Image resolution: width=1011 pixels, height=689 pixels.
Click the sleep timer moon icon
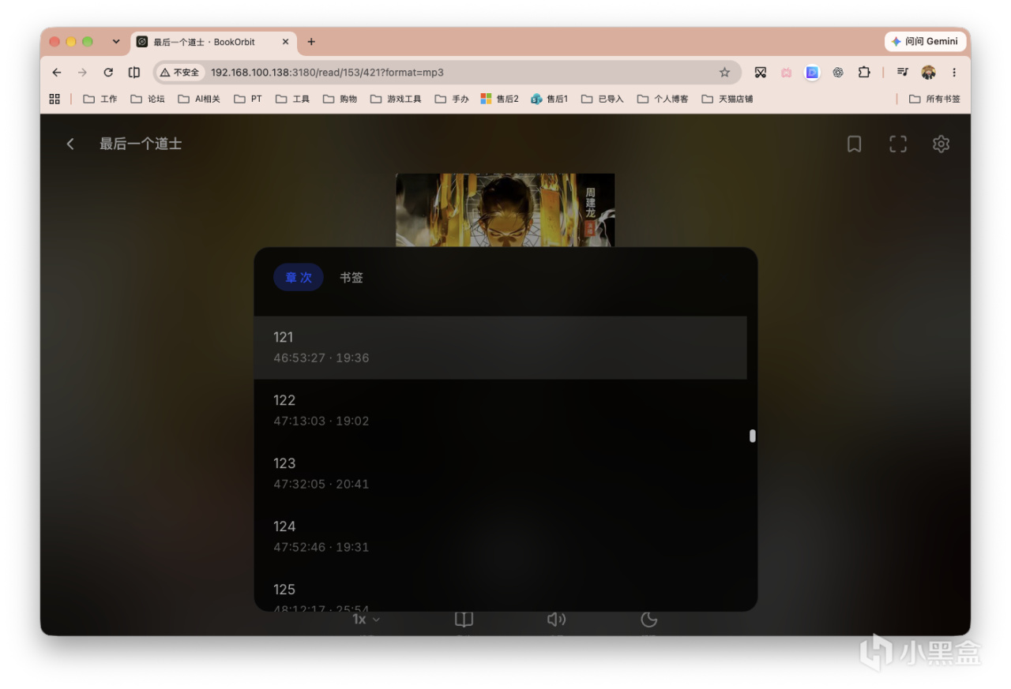point(648,620)
